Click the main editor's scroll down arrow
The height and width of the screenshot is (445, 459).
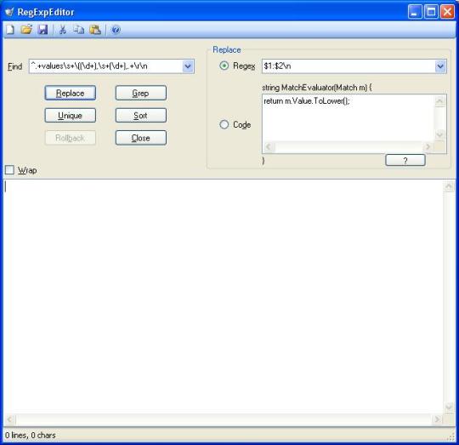pyautogui.click(x=449, y=408)
